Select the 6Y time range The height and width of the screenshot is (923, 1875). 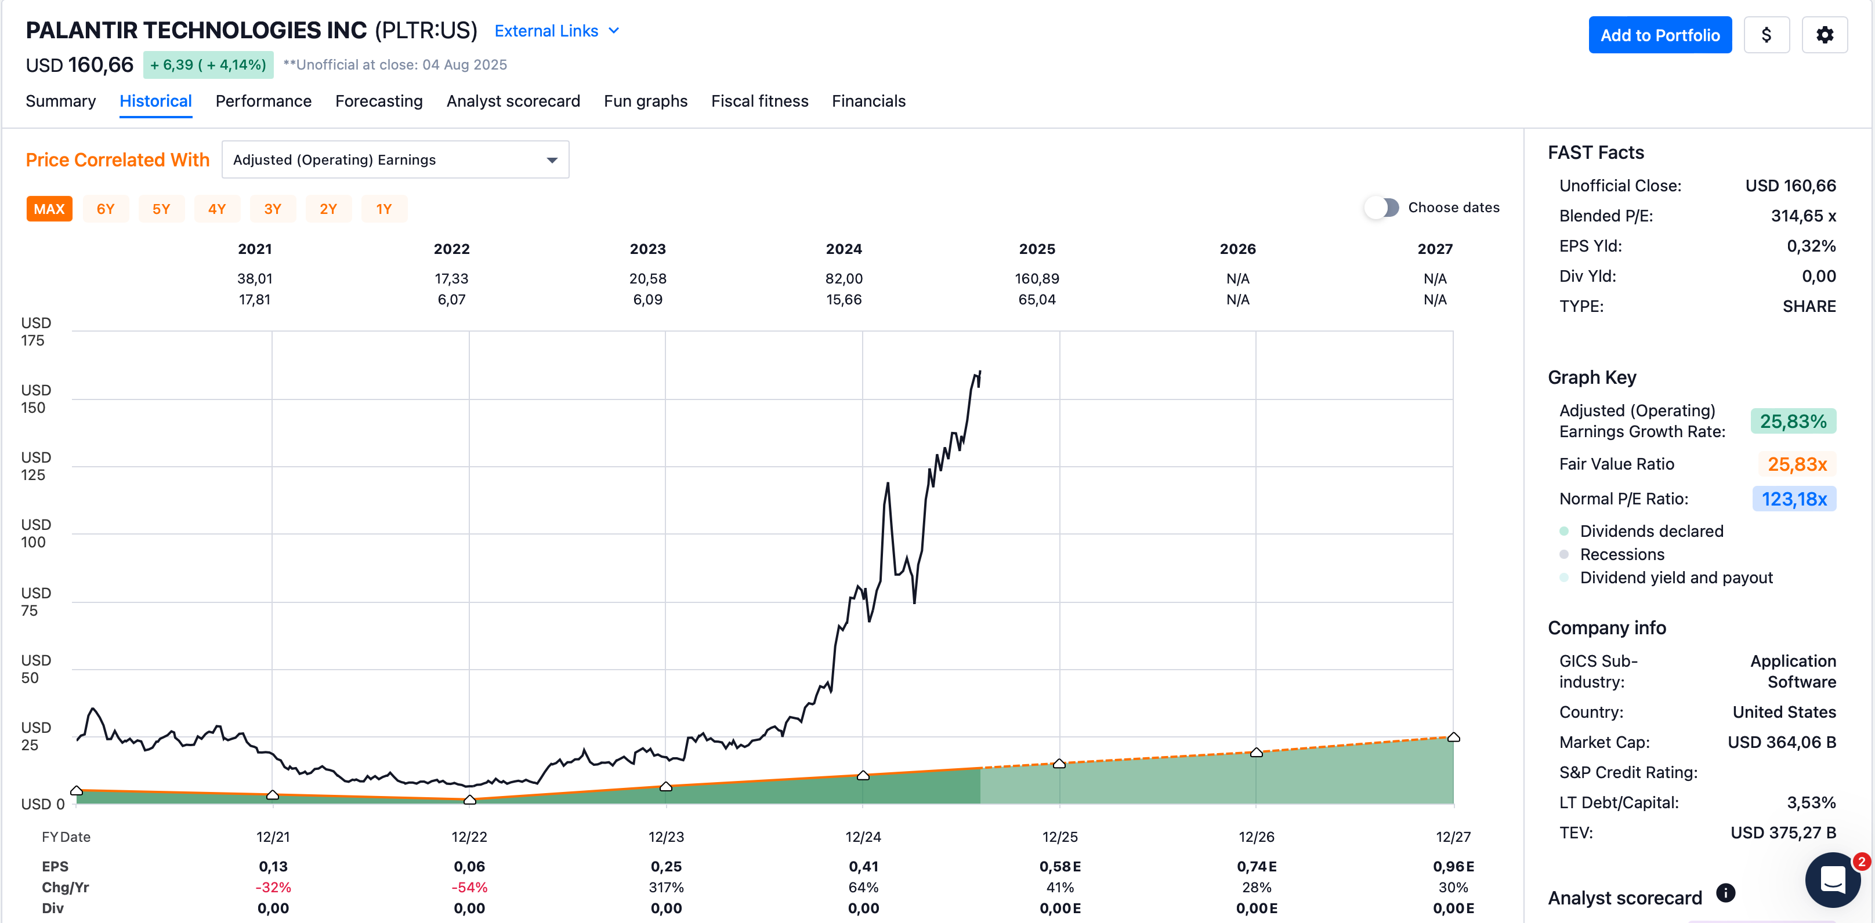tap(106, 209)
